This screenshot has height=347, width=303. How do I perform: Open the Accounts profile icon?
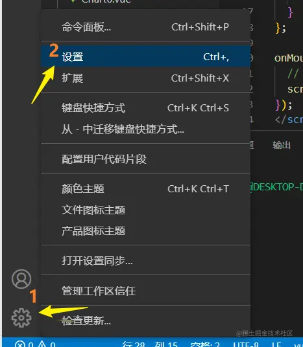21,279
